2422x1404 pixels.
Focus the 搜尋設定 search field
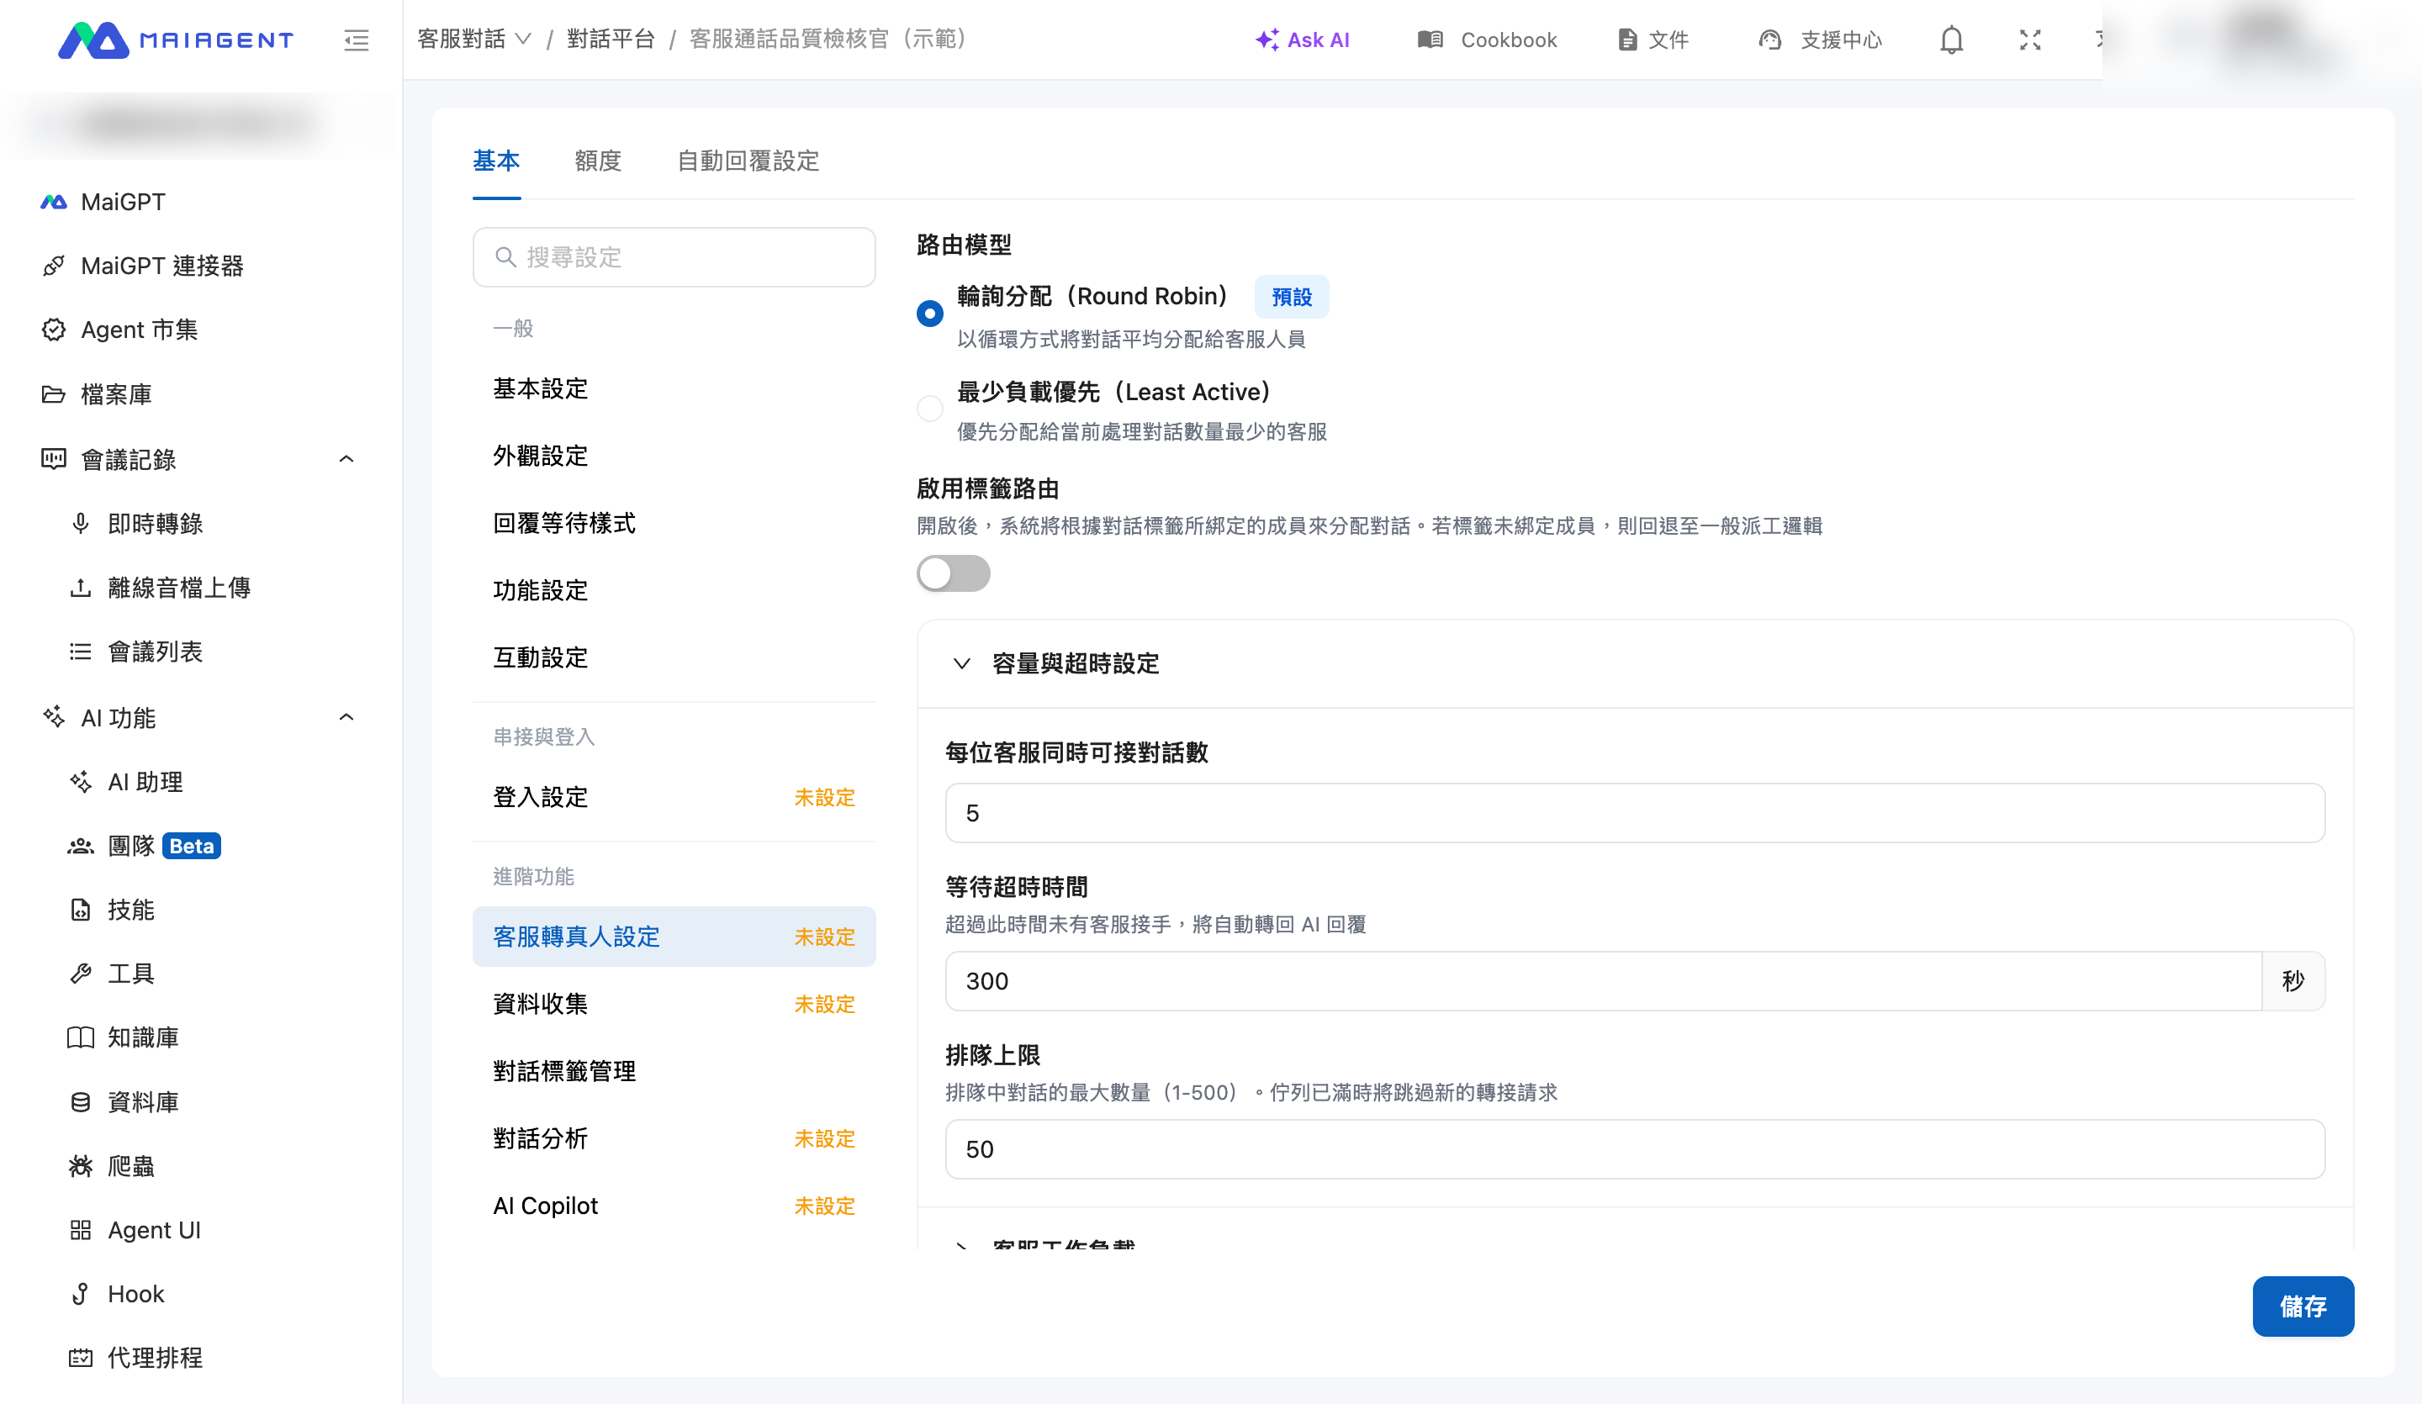(x=674, y=257)
